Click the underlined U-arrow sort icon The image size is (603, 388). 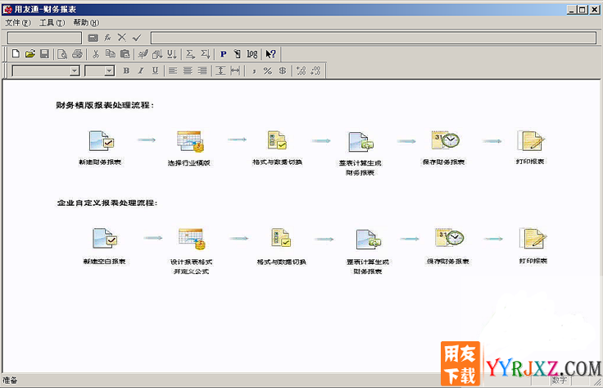click(172, 54)
